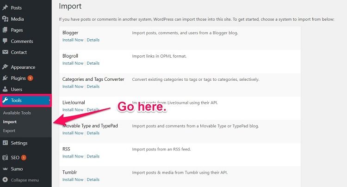
Task: View Details for Blogger importer
Action: (93, 40)
